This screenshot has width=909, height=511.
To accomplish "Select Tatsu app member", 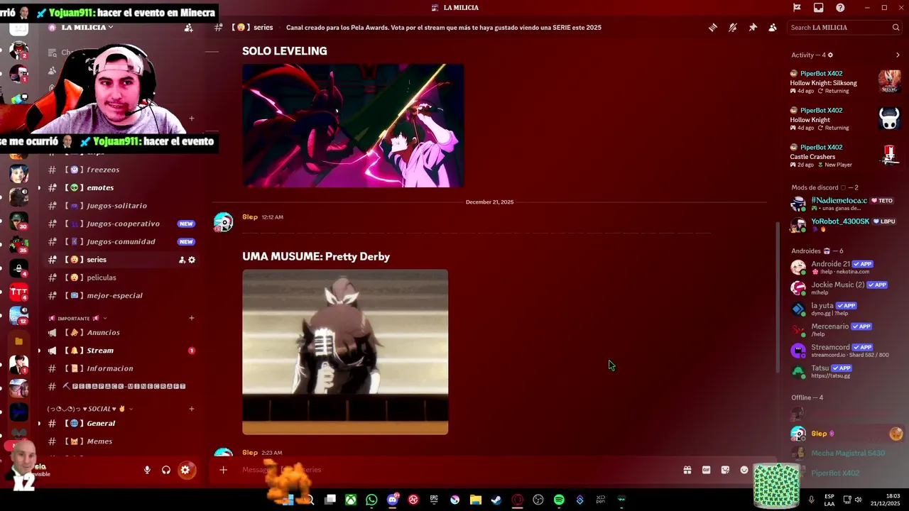I will [x=845, y=371].
